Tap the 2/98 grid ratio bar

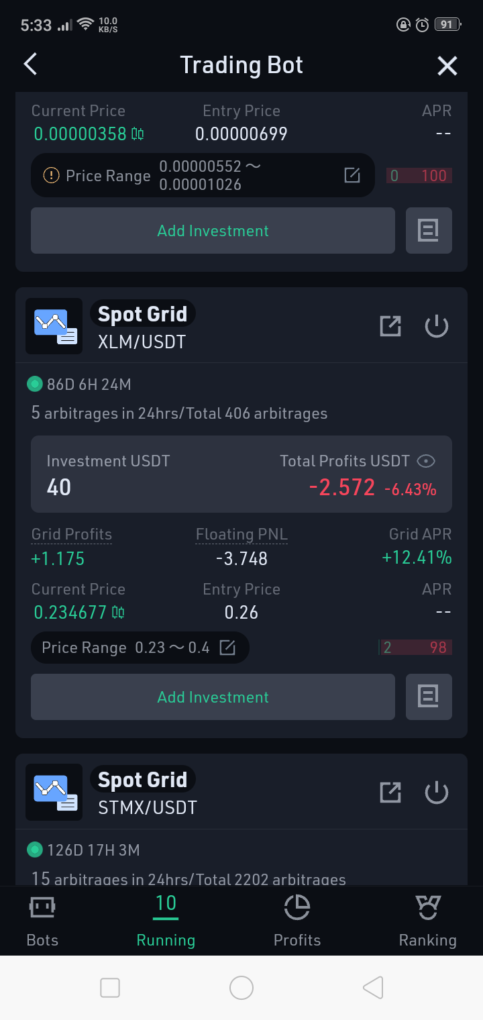click(416, 648)
